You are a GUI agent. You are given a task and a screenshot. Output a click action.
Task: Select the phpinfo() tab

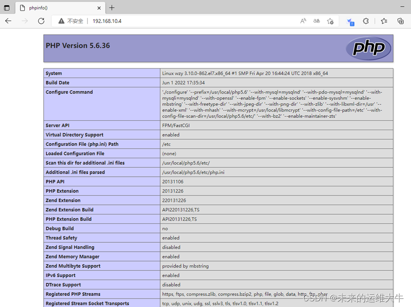click(x=60, y=8)
